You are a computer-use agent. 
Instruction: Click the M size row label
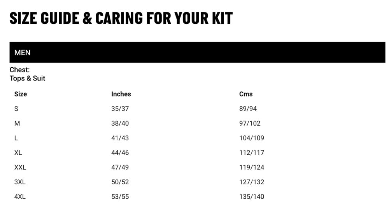coord(17,123)
